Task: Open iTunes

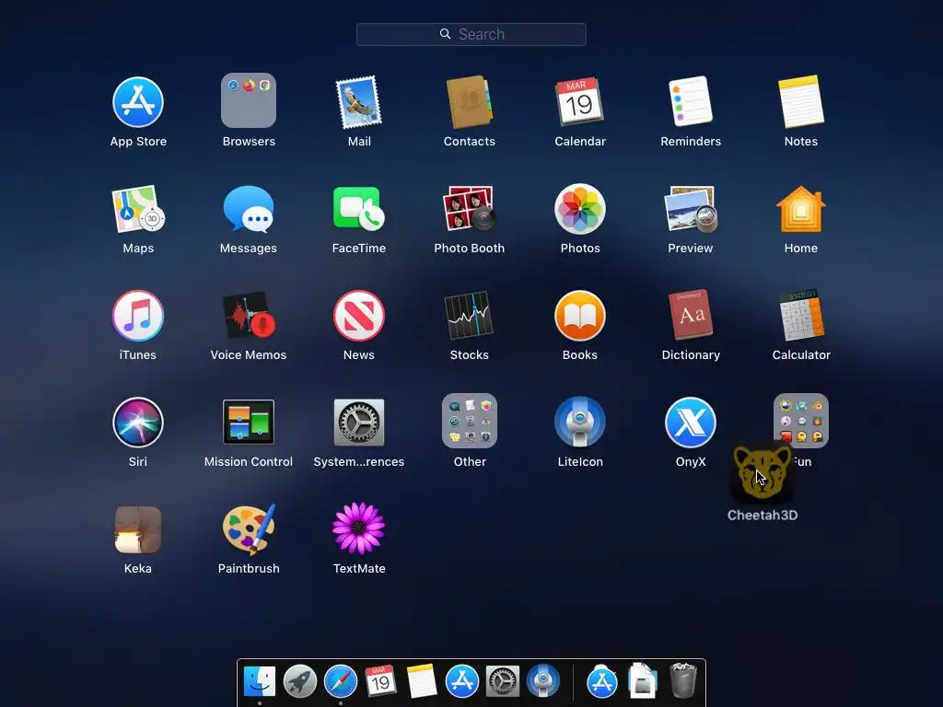Action: (138, 316)
